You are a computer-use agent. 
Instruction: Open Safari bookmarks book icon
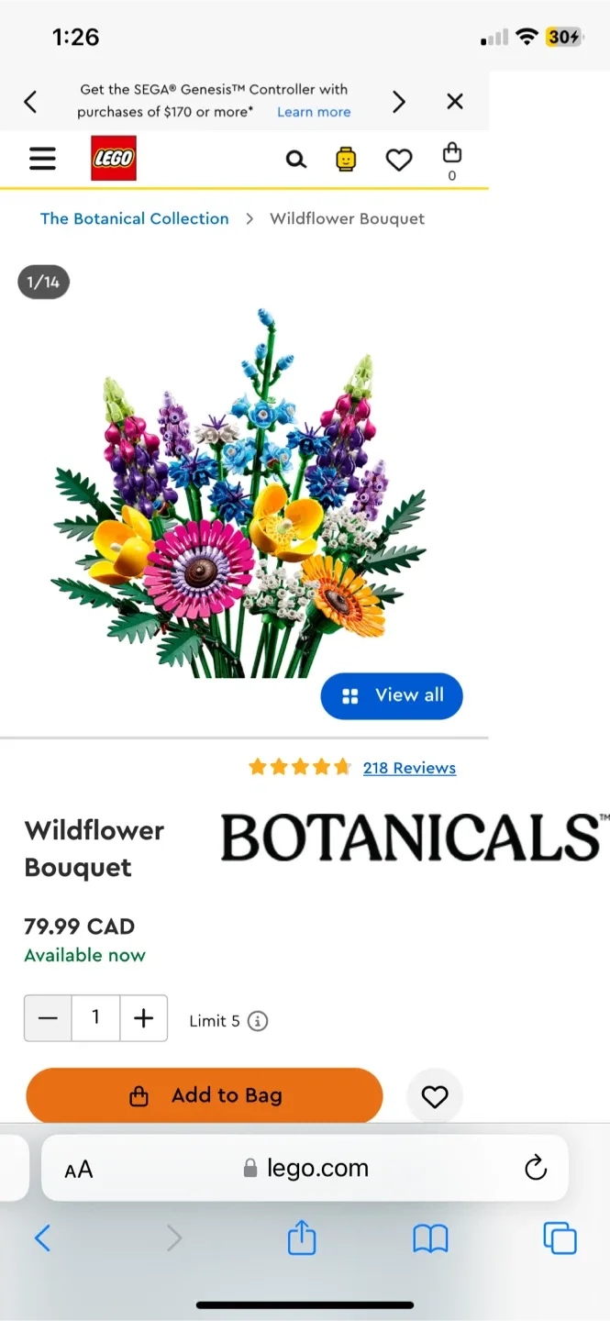click(430, 1239)
